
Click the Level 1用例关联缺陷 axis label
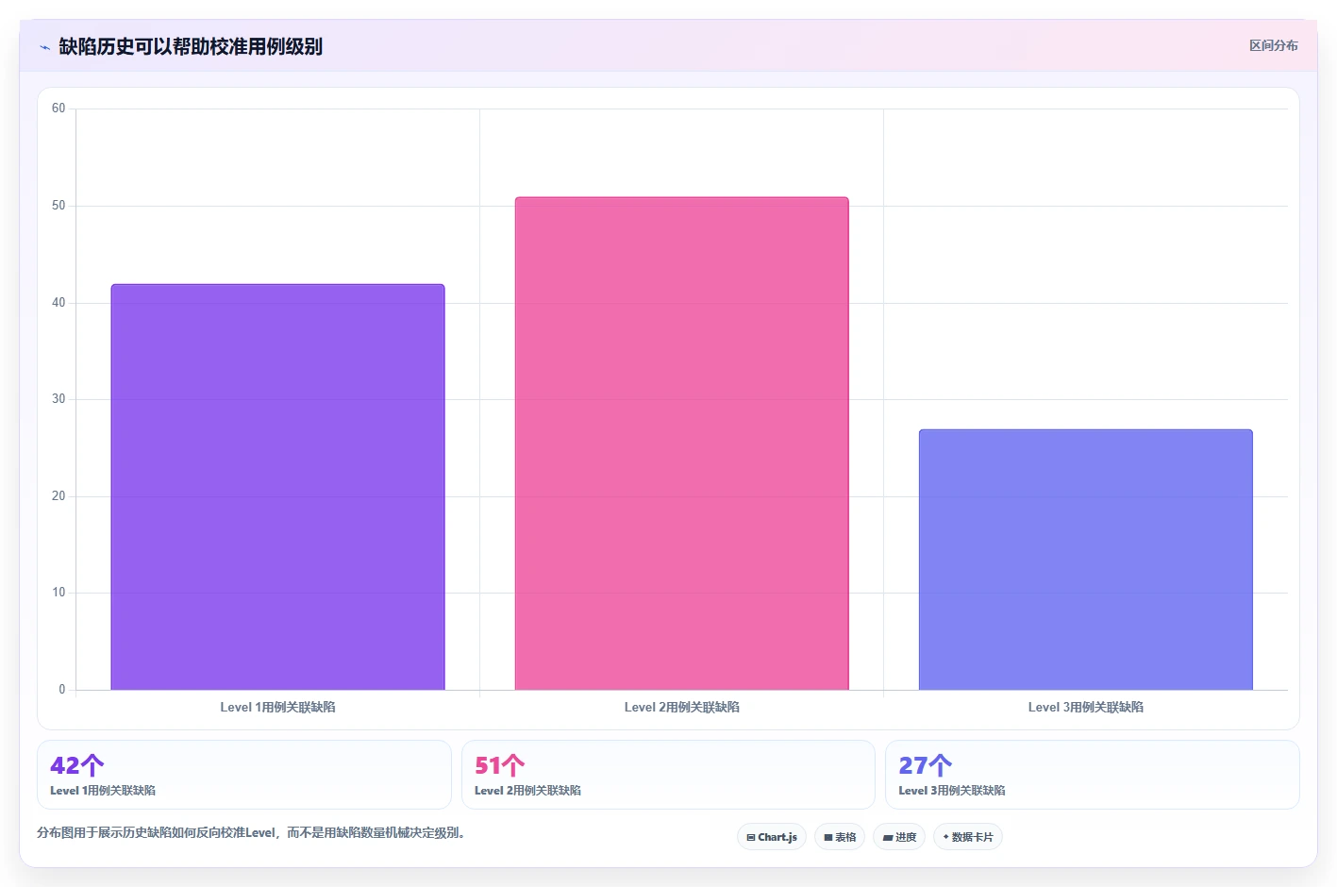coord(277,707)
